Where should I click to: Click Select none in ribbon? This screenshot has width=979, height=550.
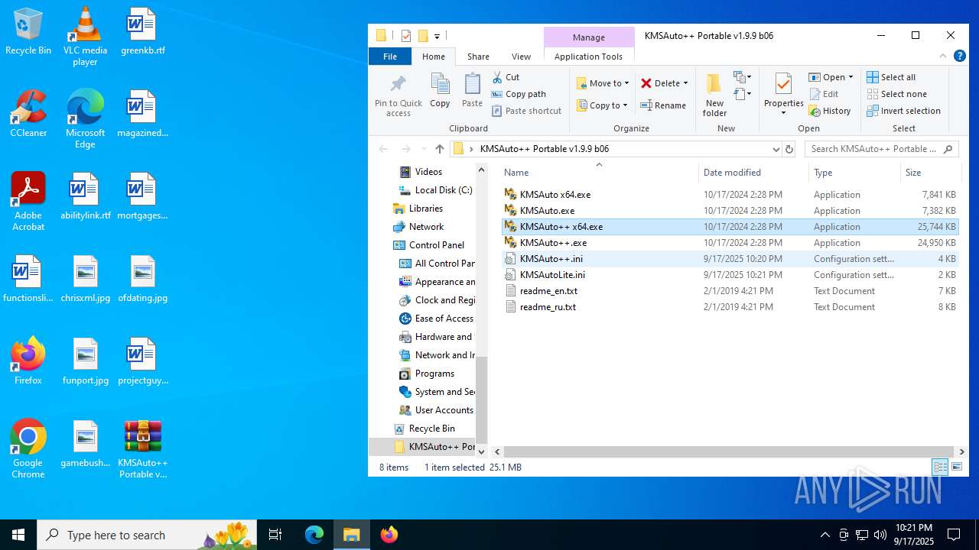(896, 94)
